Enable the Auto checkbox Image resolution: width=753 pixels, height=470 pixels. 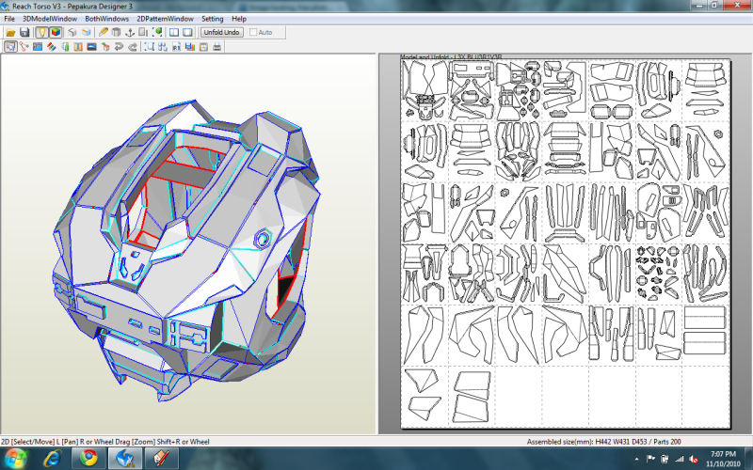253,33
